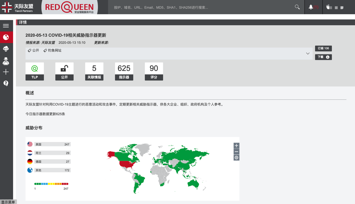Viewport: 355px width, 204px height.
Task: Click the Netherlands flag icon
Action: [x=30, y=153]
